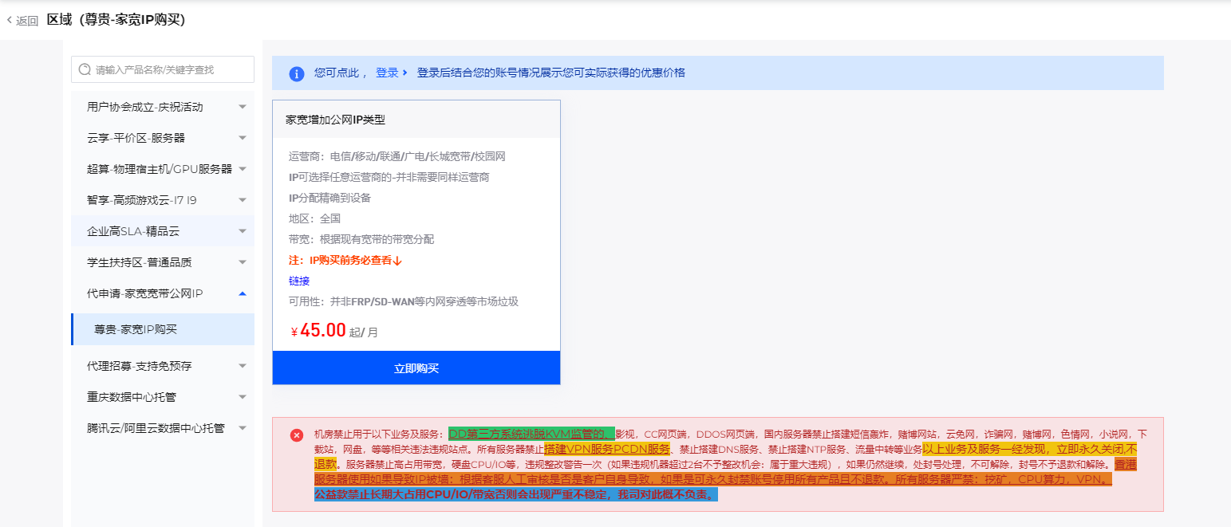Click the search magnifier icon in sidebar
Screen dimensions: 1231x527
[85, 69]
